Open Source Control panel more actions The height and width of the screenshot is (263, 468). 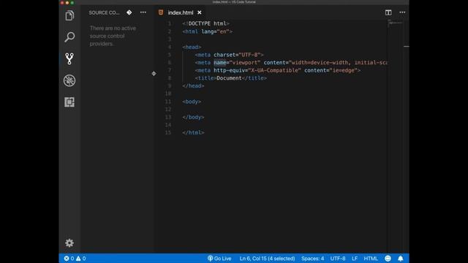143,12
